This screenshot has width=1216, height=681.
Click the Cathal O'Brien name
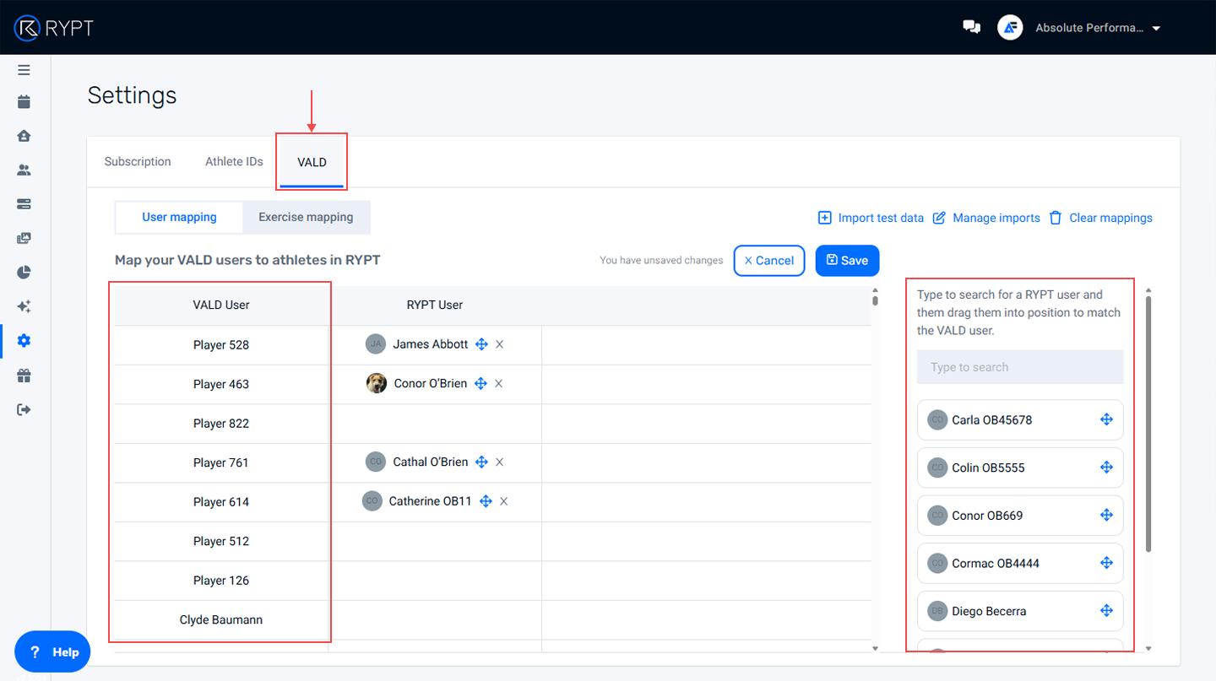coord(431,462)
